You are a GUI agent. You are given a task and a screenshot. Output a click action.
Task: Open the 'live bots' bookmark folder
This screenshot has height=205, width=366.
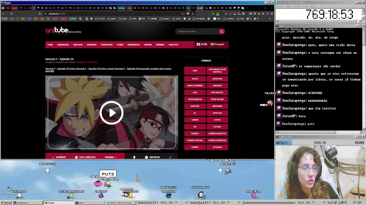pos(100,19)
